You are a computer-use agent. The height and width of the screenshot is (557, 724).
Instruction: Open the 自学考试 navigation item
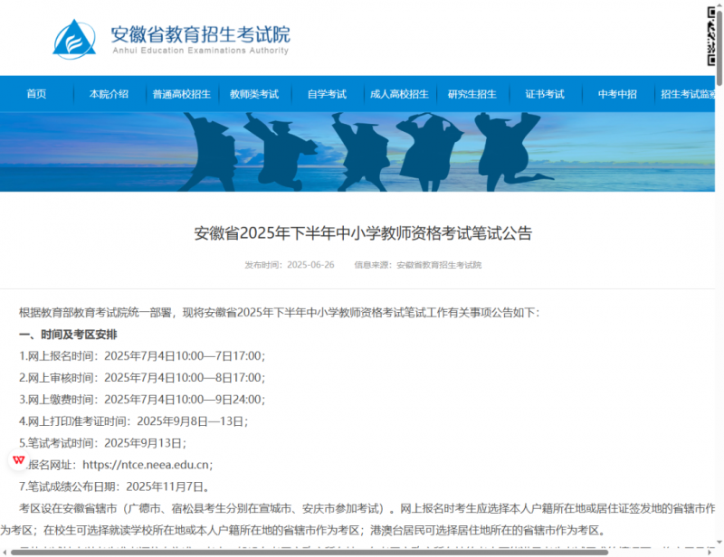[327, 94]
